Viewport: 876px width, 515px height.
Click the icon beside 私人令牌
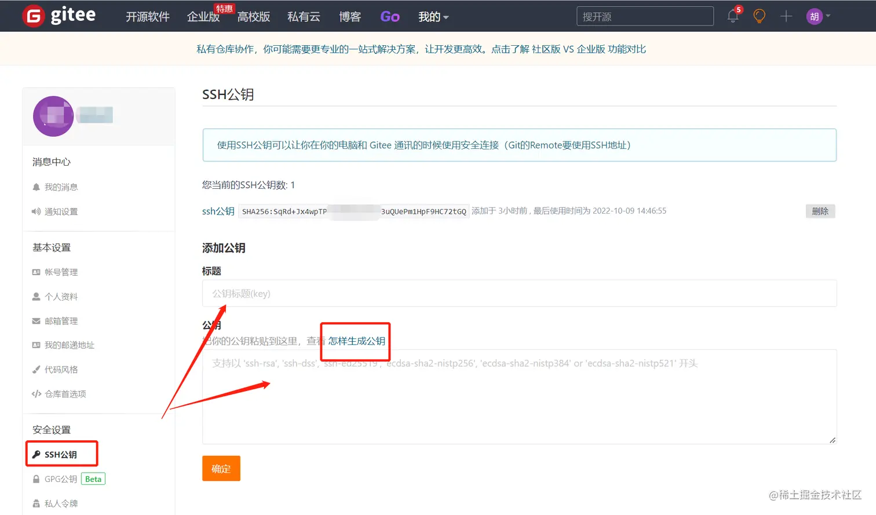click(36, 503)
